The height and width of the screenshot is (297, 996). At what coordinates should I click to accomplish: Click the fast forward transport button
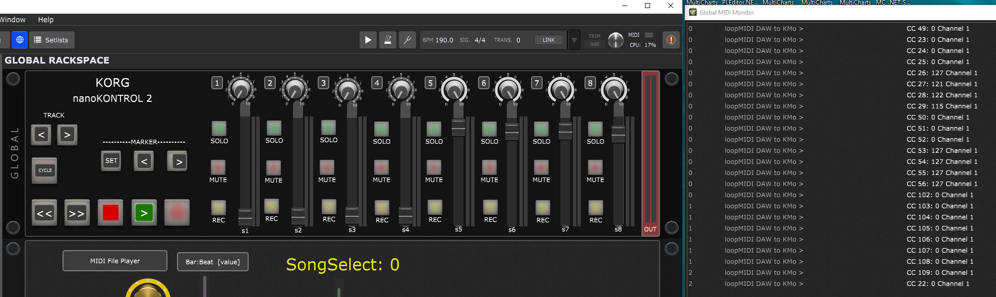[77, 213]
